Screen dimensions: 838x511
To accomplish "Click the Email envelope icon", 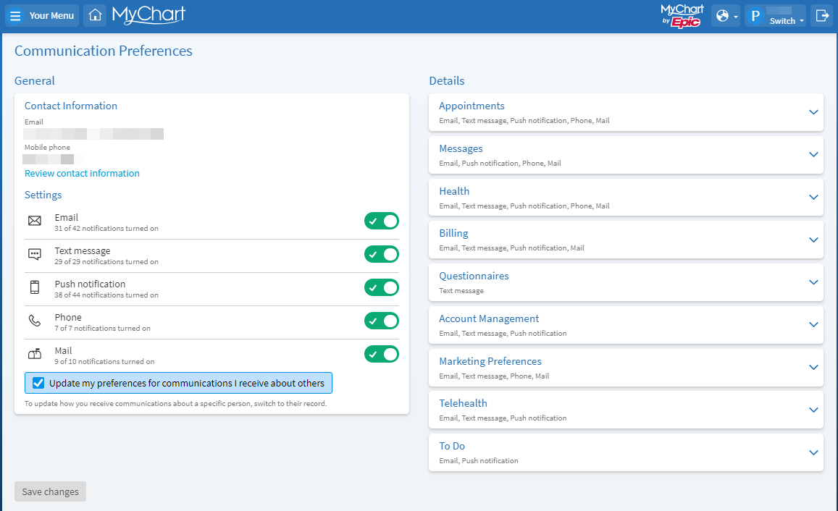I will tap(35, 221).
